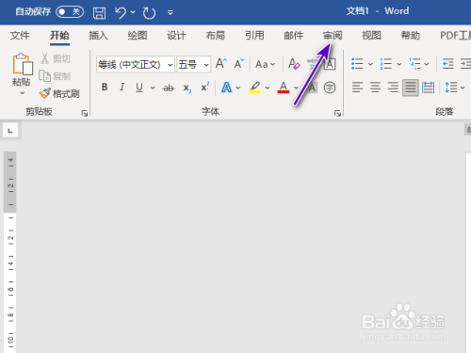Toggle Italic formatting

pyautogui.click(x=122, y=87)
